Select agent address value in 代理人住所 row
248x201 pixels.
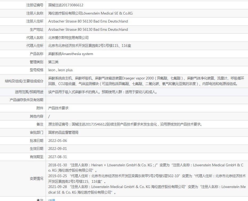pos(90,46)
